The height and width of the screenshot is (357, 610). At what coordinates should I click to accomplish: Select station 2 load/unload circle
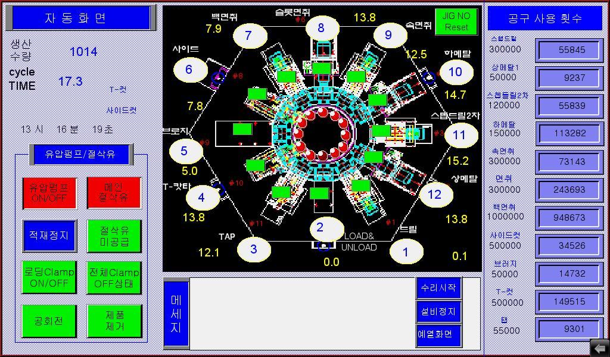tap(327, 228)
